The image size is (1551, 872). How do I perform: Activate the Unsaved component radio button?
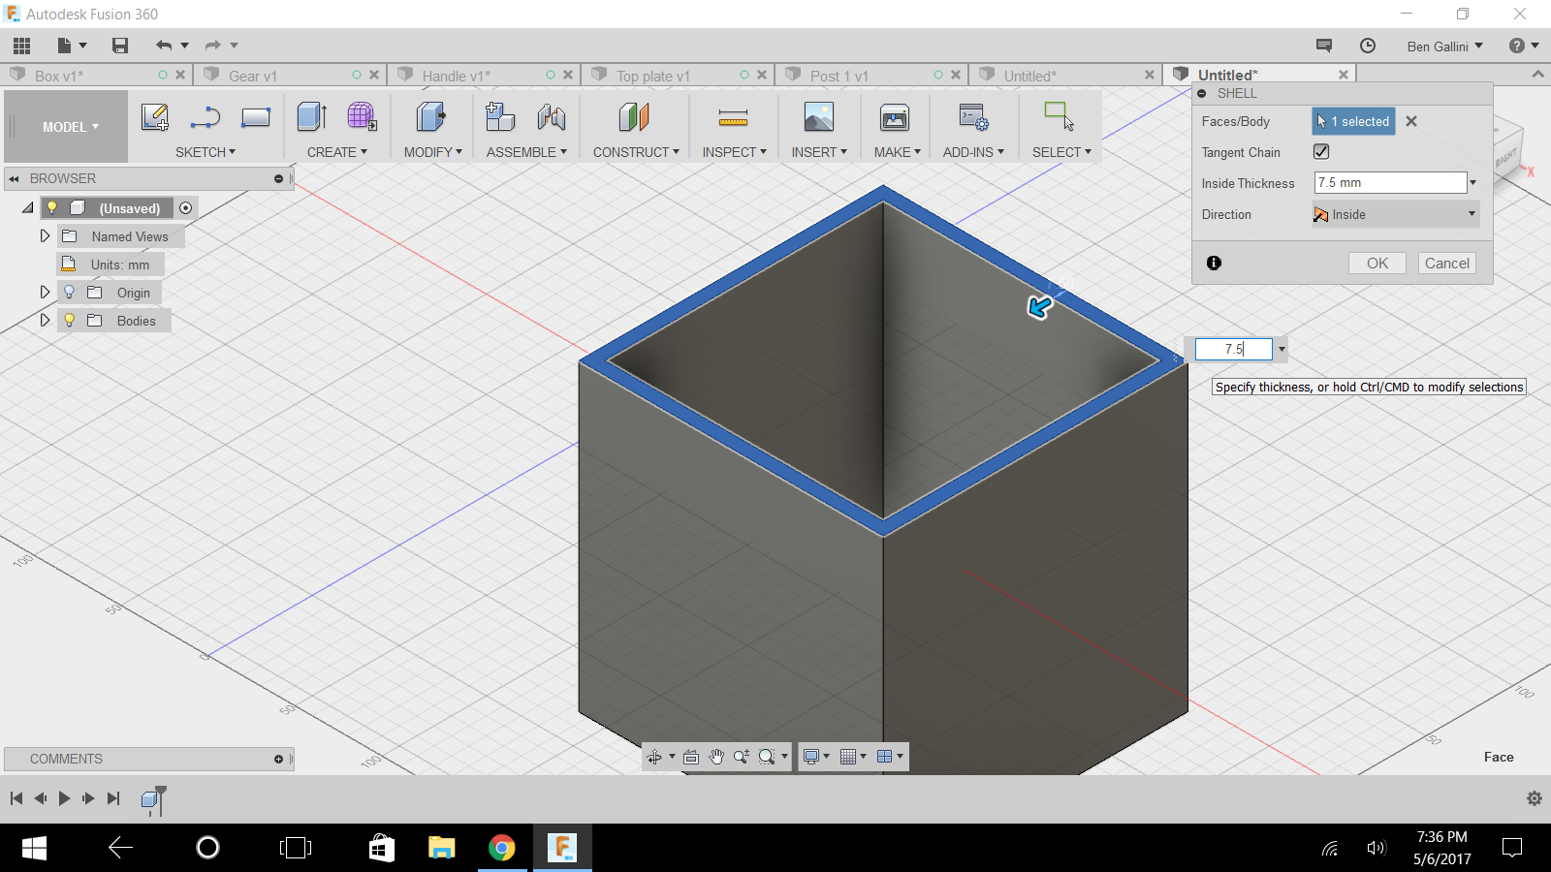[x=186, y=207]
